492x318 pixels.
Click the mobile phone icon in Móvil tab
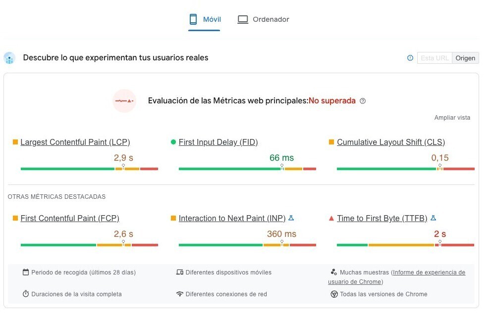193,19
